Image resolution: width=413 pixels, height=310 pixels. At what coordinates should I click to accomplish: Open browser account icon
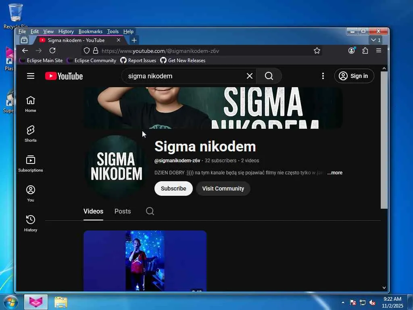[x=352, y=50]
